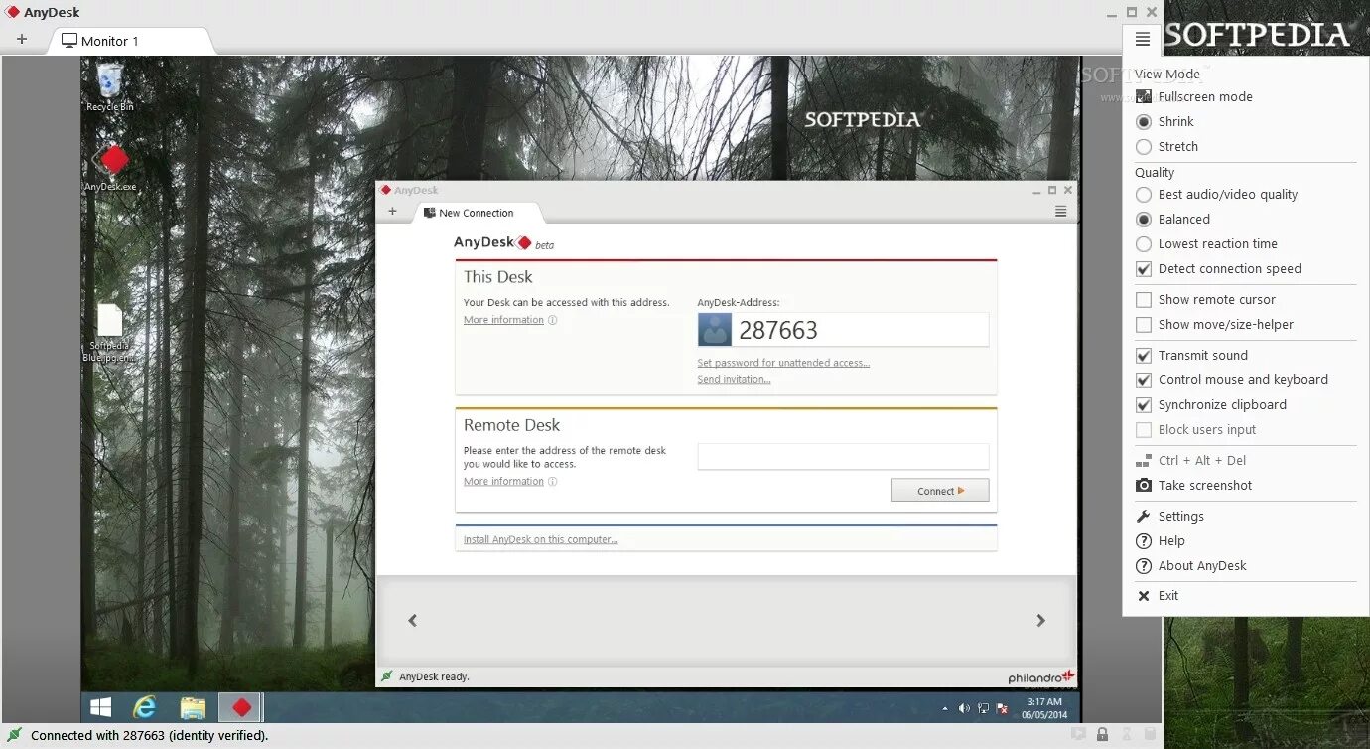Image resolution: width=1370 pixels, height=749 pixels.
Task: Click 'Connected with 287663' status text
Action: coord(149,736)
